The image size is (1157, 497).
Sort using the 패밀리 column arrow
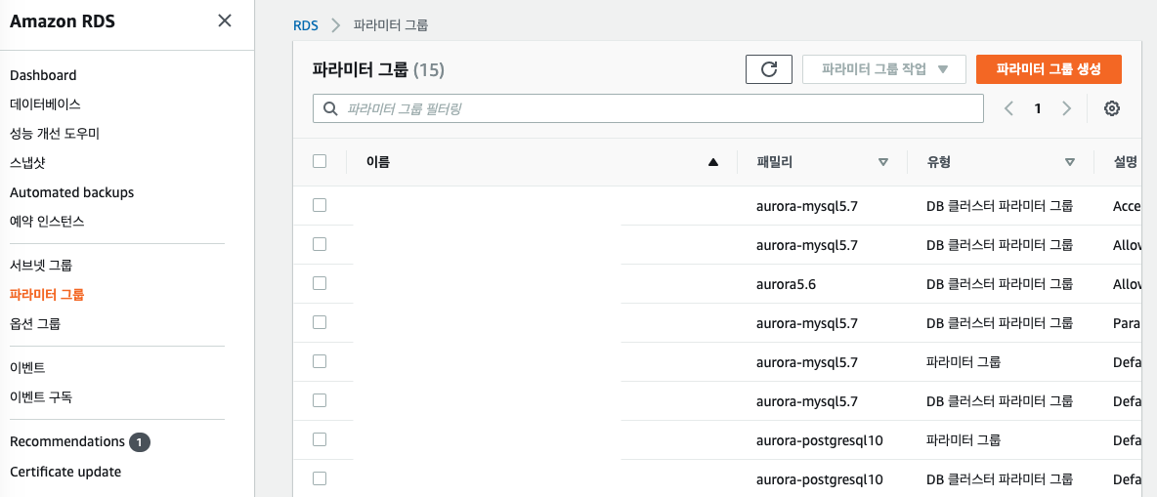883,162
